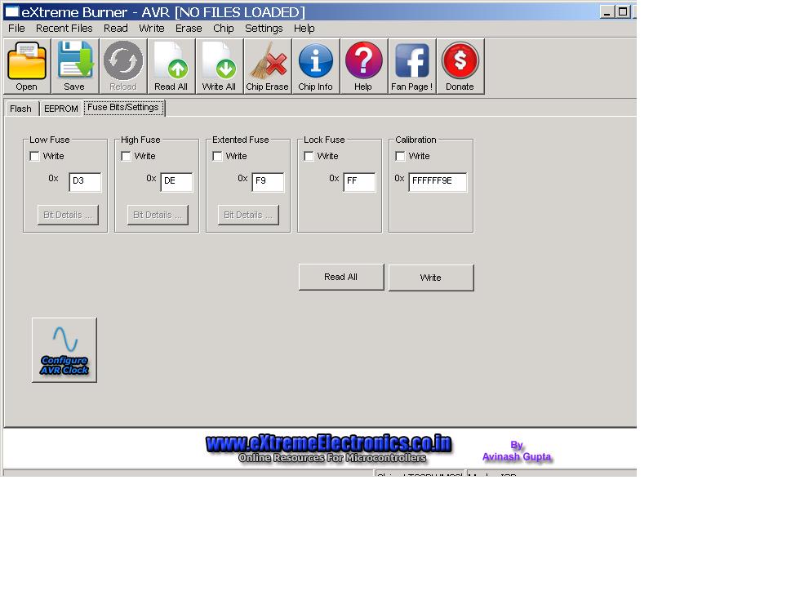This screenshot has width=800, height=600.
Task: Click the Help question mark icon
Action: click(363, 66)
